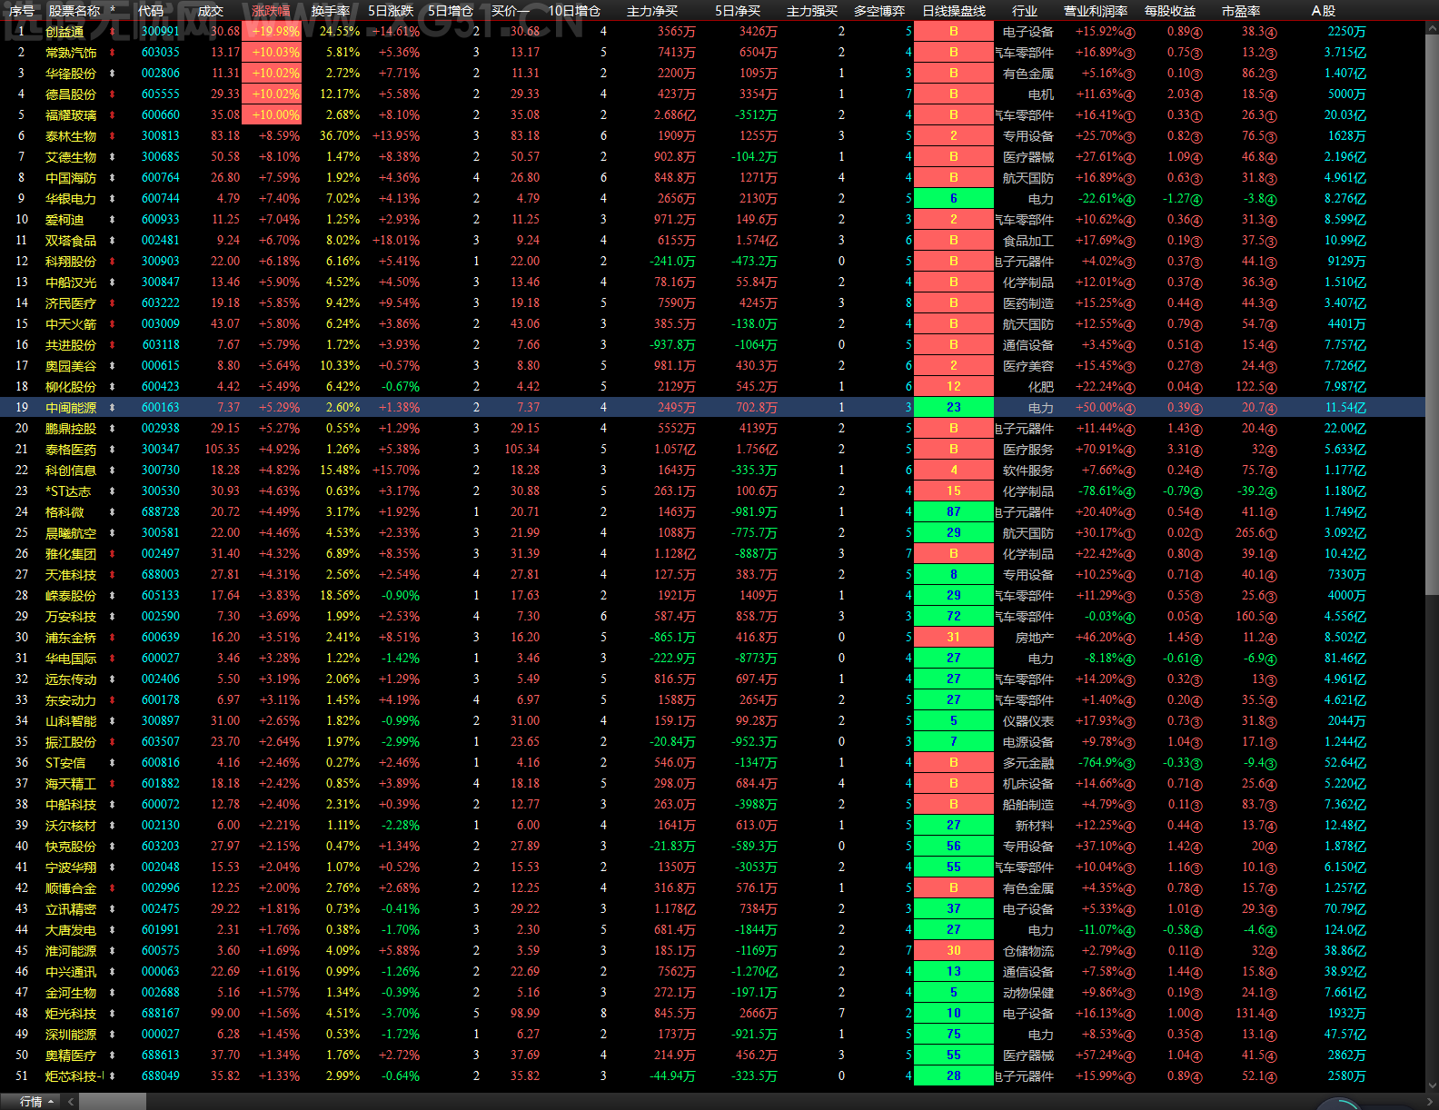Click the 序号 column header
The height and width of the screenshot is (1110, 1439).
pos(22,11)
